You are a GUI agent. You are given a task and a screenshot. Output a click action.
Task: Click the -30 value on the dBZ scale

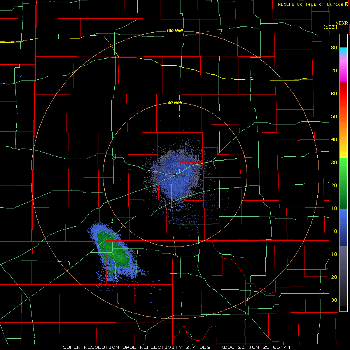pos(332,300)
